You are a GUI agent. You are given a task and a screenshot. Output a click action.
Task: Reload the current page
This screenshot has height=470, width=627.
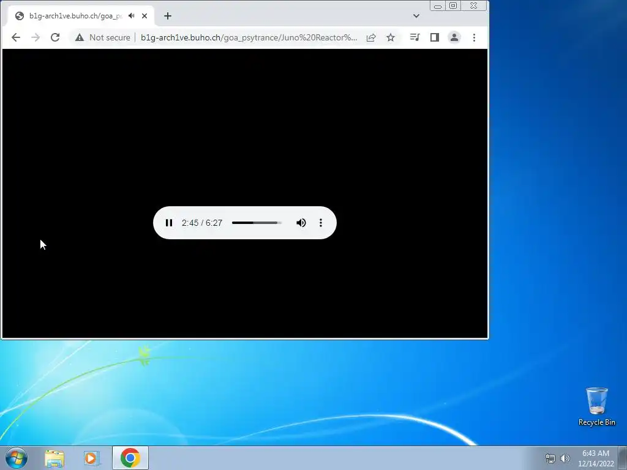click(x=55, y=37)
